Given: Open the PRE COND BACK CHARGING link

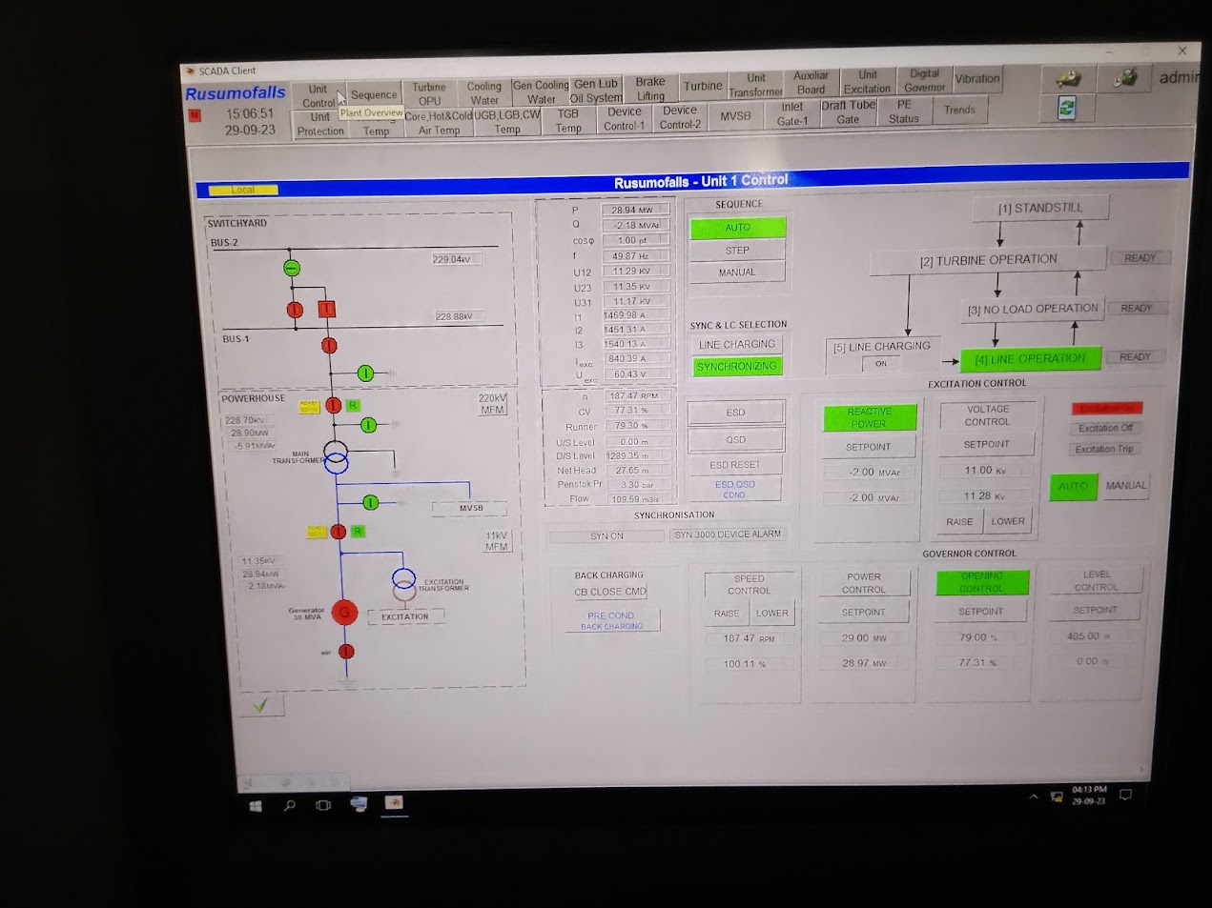Looking at the screenshot, I should point(611,621).
